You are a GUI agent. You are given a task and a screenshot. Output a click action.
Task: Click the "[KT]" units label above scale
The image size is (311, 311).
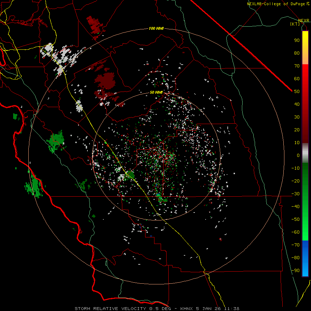(295, 24)
